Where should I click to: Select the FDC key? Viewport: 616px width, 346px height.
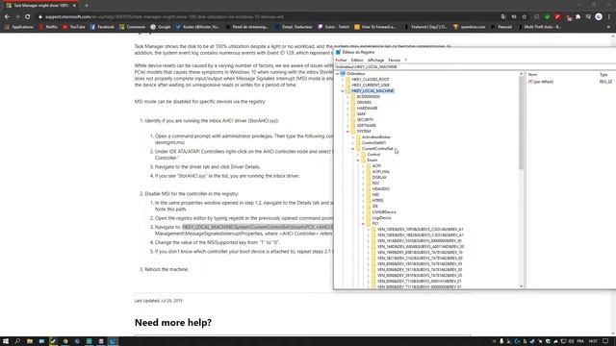[376, 184]
